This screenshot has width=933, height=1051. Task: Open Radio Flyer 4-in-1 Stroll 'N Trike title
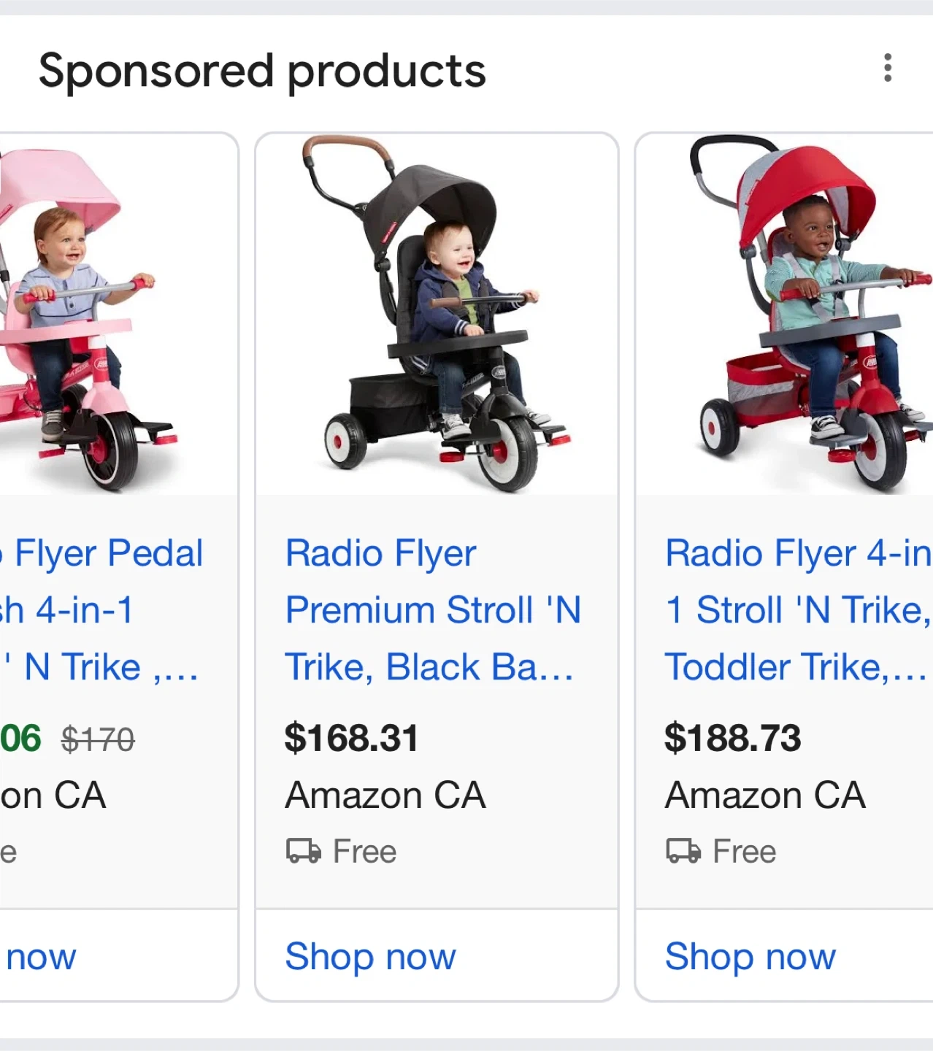click(x=797, y=610)
